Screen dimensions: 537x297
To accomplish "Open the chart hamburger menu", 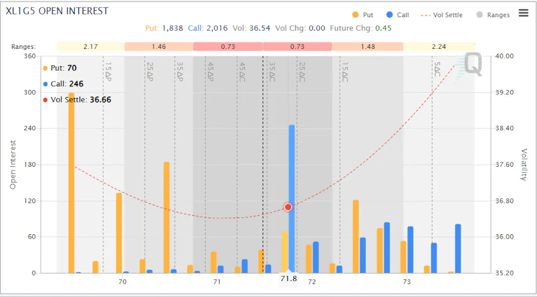I will tap(523, 13).
